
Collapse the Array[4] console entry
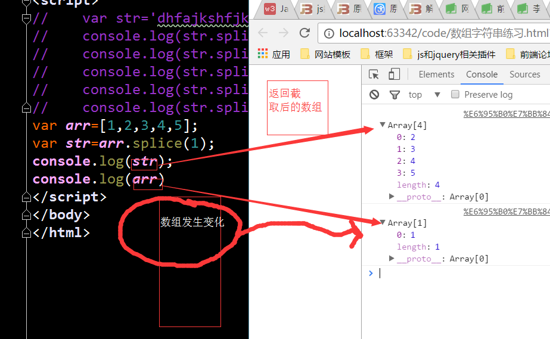(x=383, y=125)
